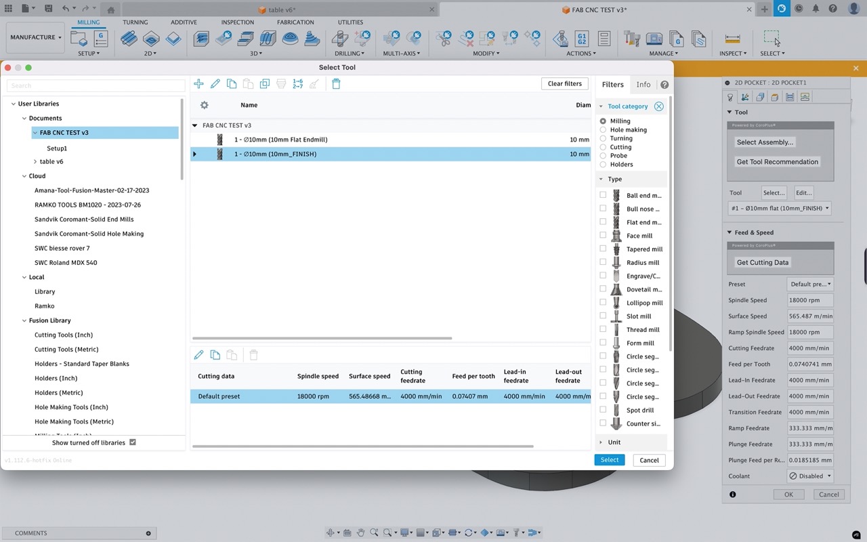Click the notifications bell icon
The height and width of the screenshot is (542, 867).
coord(816,9)
